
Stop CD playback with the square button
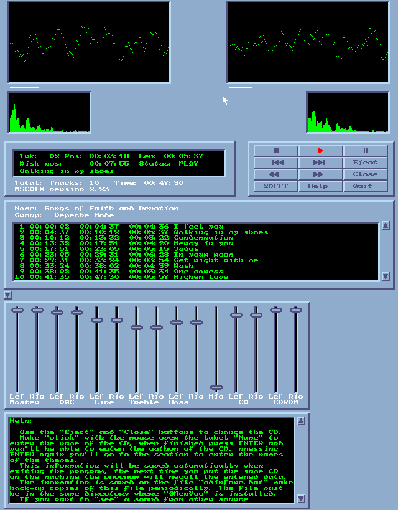click(x=276, y=151)
